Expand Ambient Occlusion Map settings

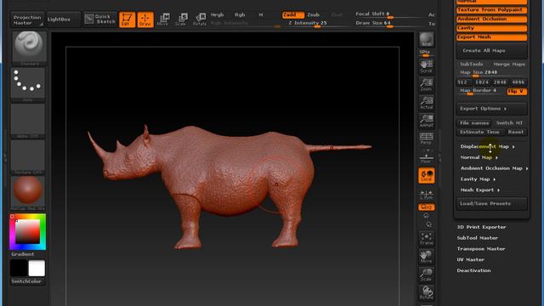pos(494,168)
